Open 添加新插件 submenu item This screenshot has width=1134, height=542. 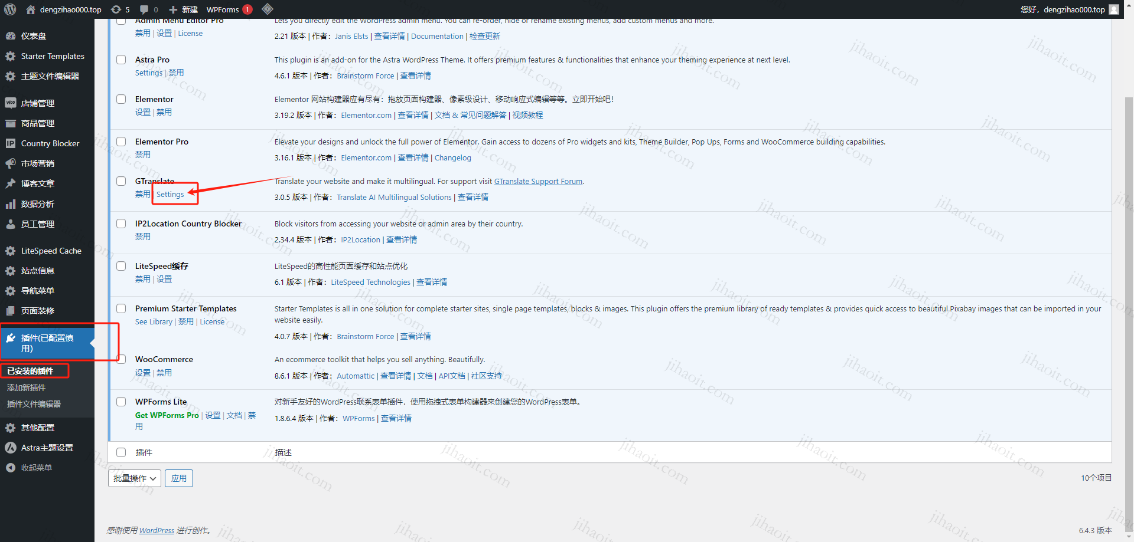[26, 387]
